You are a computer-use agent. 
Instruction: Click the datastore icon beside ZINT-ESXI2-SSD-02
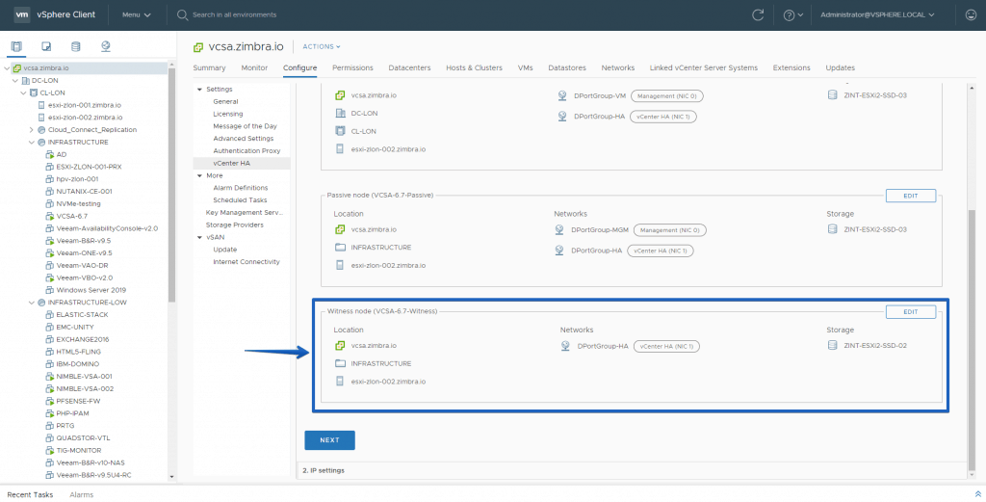click(x=833, y=345)
